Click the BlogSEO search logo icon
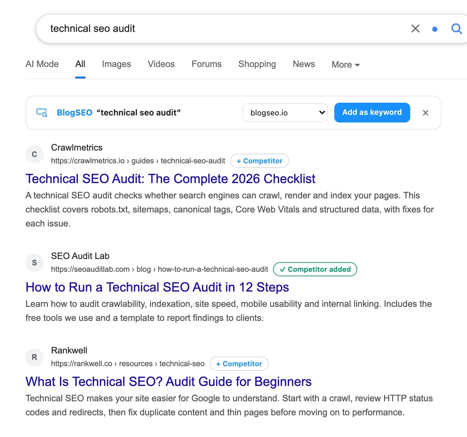467x437 pixels. tap(42, 113)
